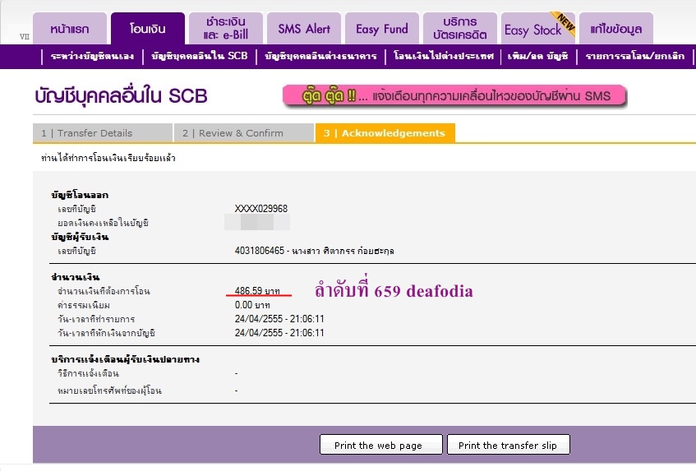
Task: Click the บริการแจ้งเตือนผู้รับเงินปลายทาง heading
Action: coord(125,359)
